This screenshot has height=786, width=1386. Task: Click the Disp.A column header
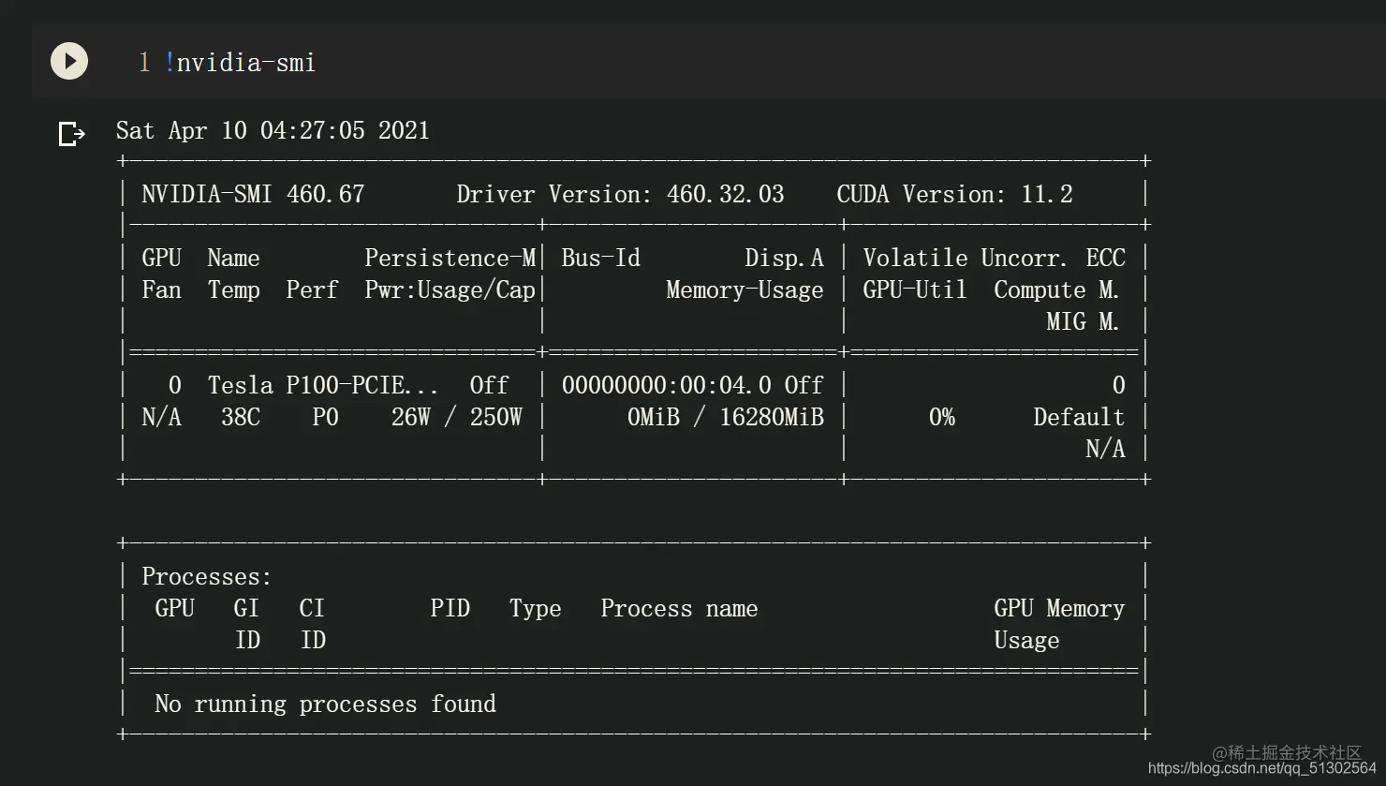[784, 258]
